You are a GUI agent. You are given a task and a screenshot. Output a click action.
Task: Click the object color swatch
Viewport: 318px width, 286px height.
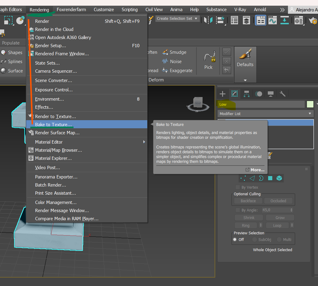pos(310,104)
